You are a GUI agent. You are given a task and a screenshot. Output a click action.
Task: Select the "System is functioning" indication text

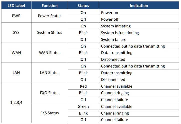(x=120, y=33)
